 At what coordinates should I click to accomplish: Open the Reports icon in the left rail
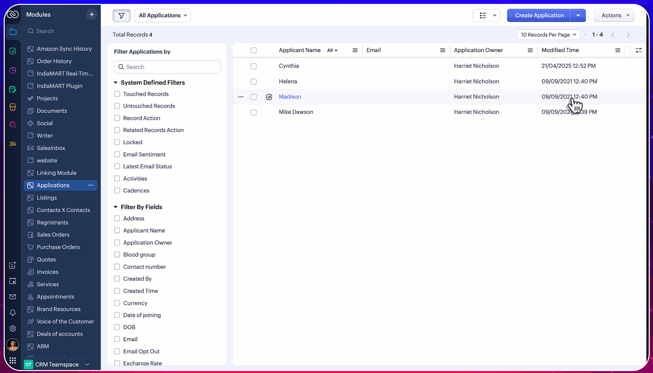point(12,51)
